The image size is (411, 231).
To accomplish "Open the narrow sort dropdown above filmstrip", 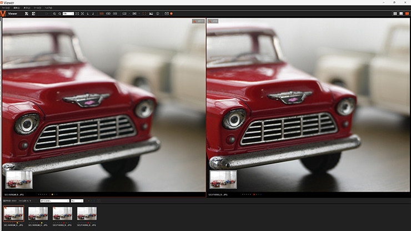I will (77, 201).
